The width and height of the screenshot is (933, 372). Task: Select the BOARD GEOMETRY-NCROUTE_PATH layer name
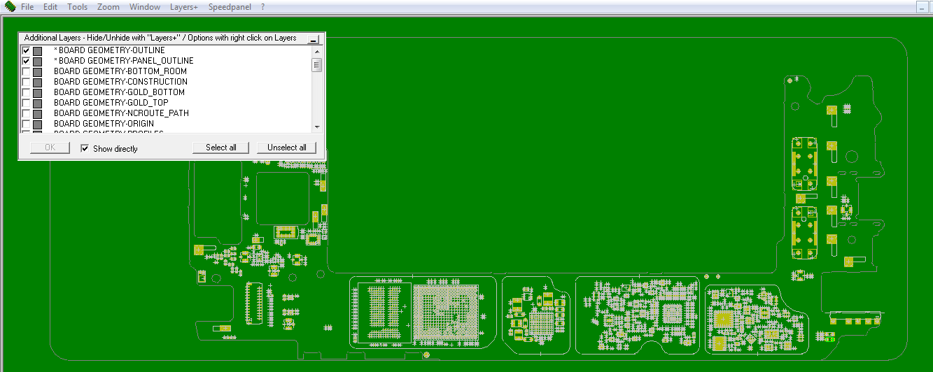point(121,113)
